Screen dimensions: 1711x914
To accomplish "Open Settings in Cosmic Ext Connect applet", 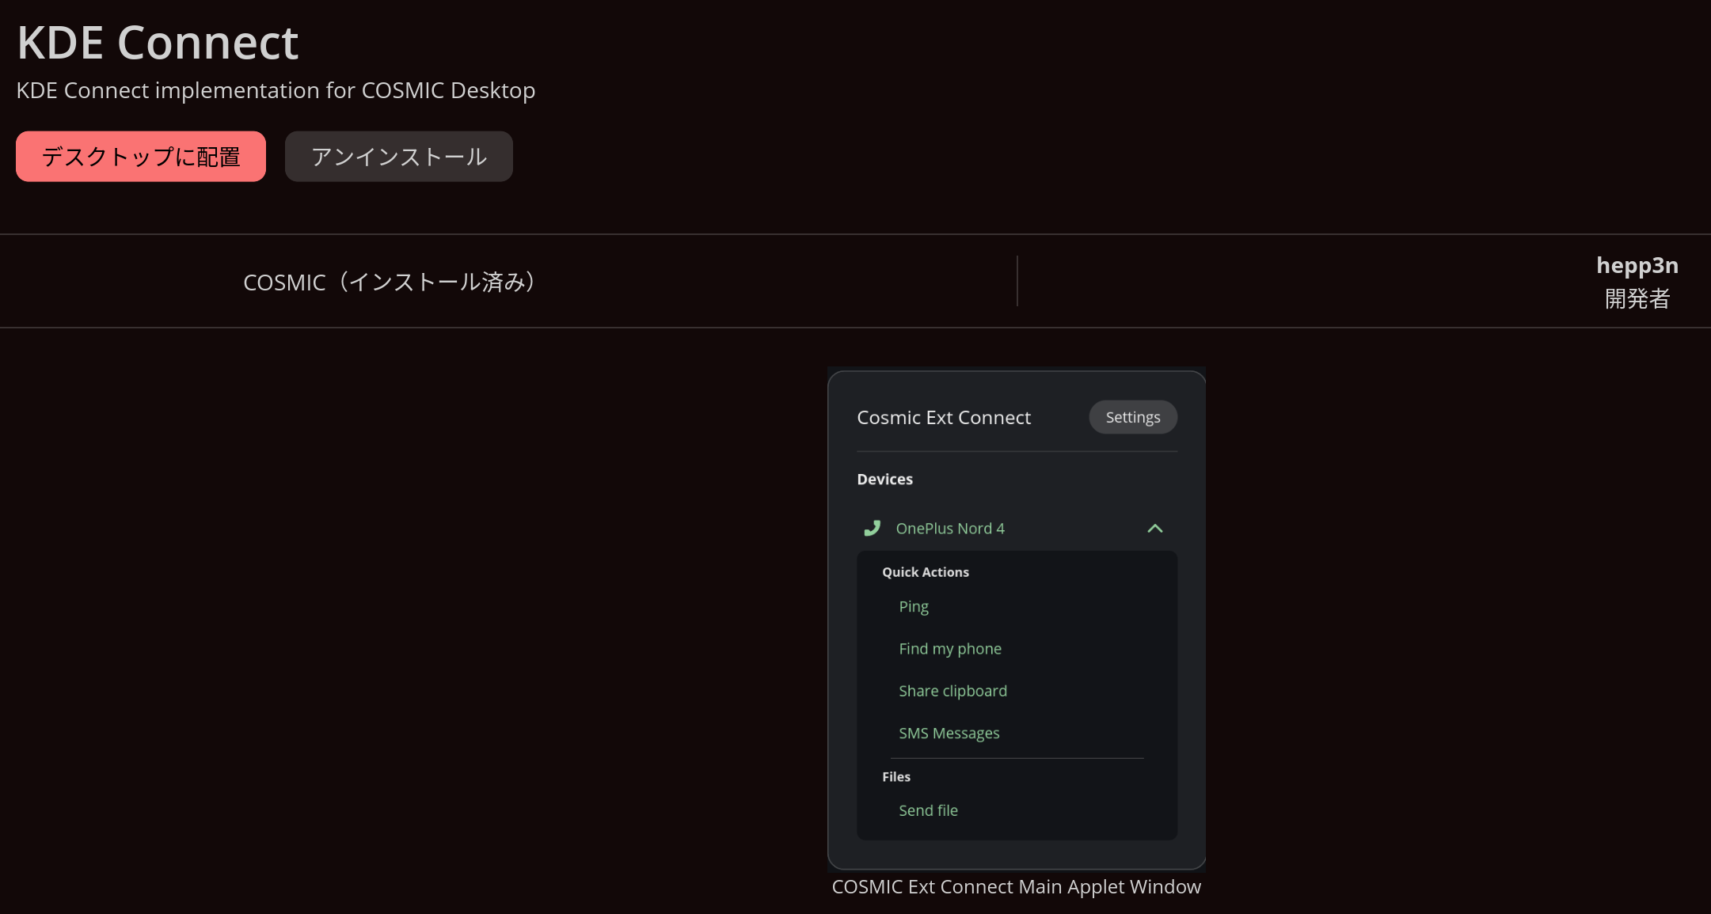I will (1132, 417).
